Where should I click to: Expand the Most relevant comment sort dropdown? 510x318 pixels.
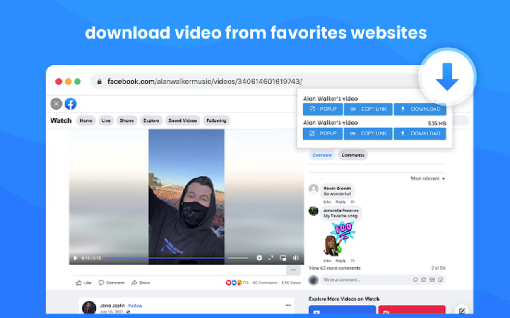tap(428, 178)
